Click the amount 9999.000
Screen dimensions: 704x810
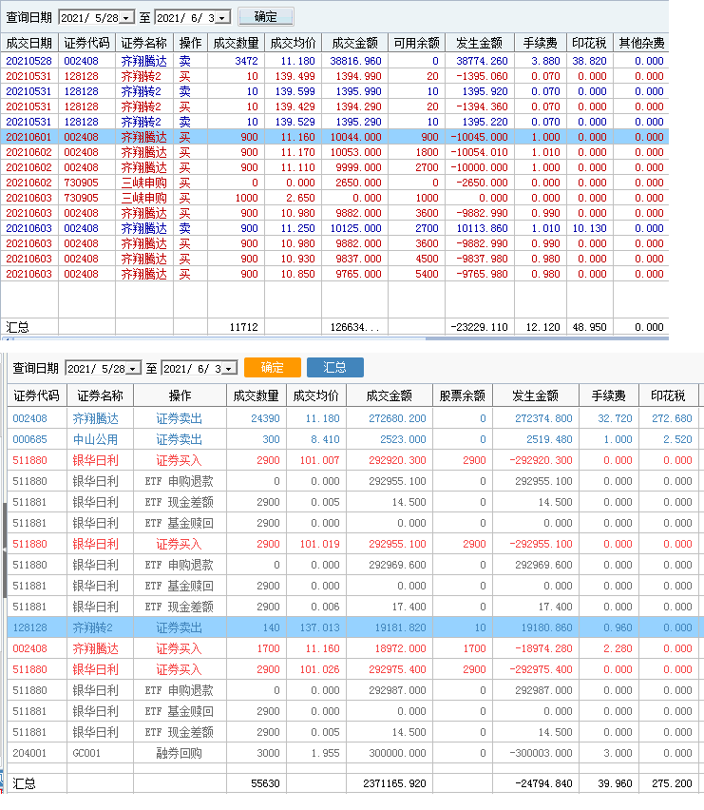pos(358,167)
